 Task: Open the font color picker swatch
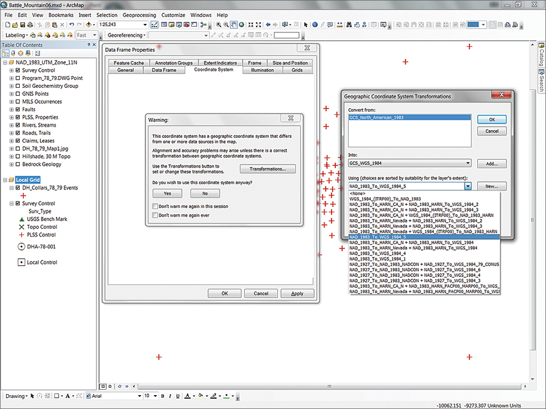pyautogui.click(x=186, y=396)
